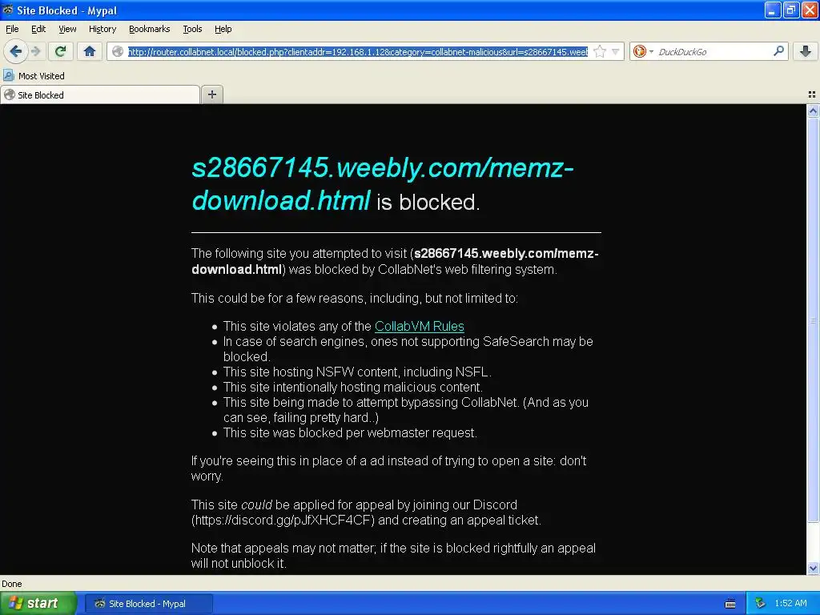Click the Discord invite URL text
The height and width of the screenshot is (615, 820).
[283, 520]
